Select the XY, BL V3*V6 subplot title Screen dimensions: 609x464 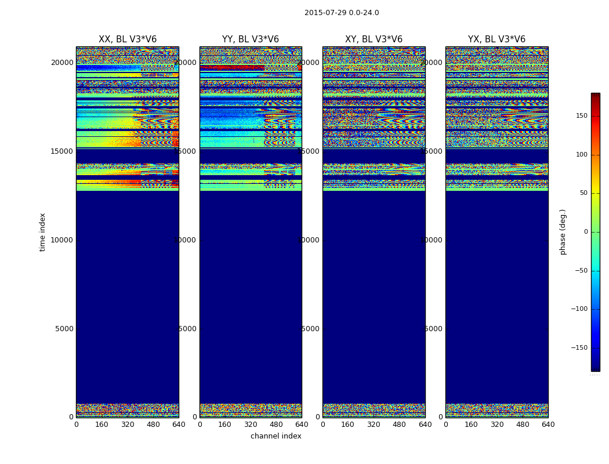tap(374, 39)
